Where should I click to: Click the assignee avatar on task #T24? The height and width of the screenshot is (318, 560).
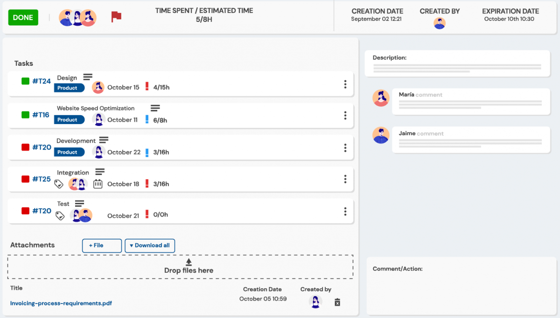[98, 87]
